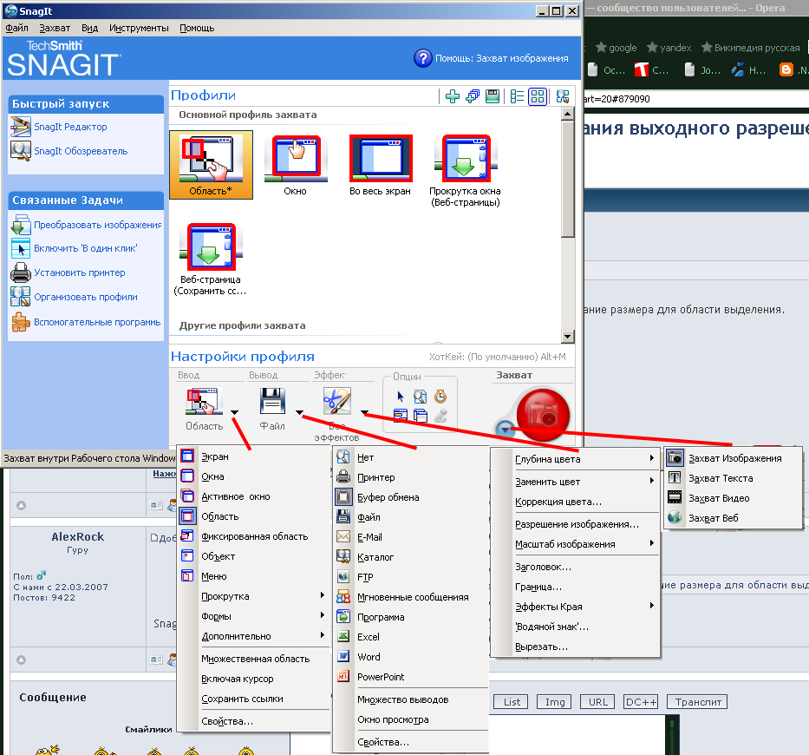
Task: Toggle include cursor option icon
Action: [401, 397]
